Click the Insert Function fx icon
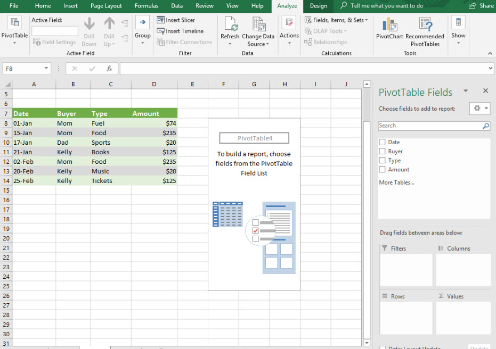 coord(109,69)
